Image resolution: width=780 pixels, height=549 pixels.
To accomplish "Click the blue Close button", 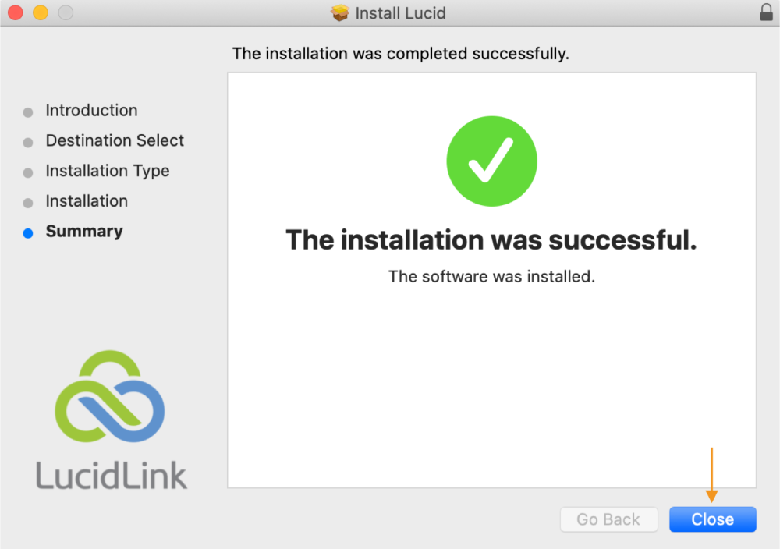I will [x=712, y=519].
